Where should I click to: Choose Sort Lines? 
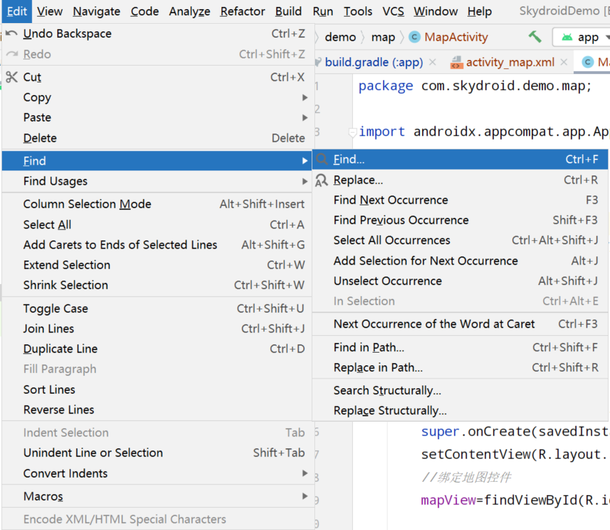[x=157, y=389]
